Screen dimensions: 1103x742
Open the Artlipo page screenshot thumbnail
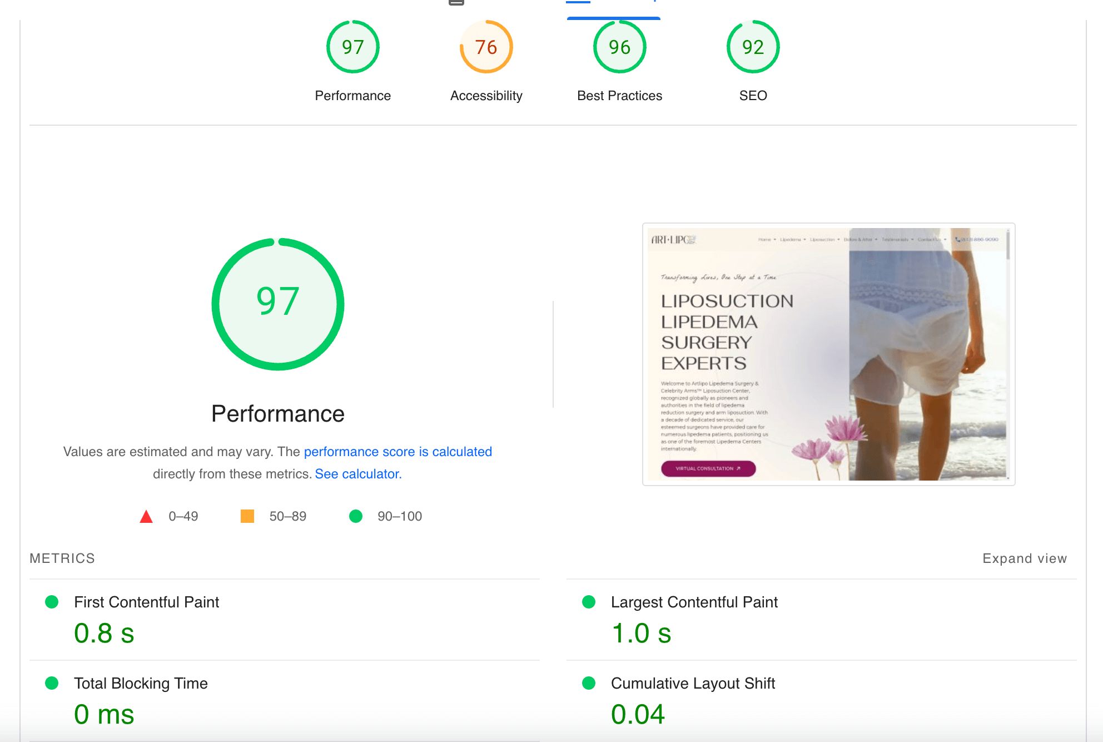point(828,354)
